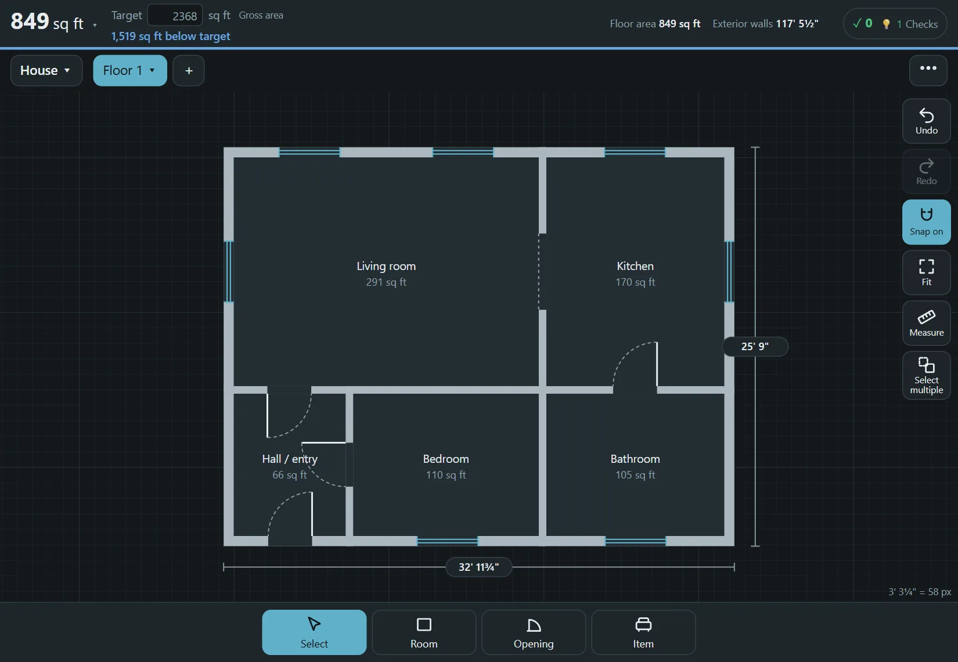Click the 170 sq ft kitchen area
958x662 pixels.
[x=635, y=282]
